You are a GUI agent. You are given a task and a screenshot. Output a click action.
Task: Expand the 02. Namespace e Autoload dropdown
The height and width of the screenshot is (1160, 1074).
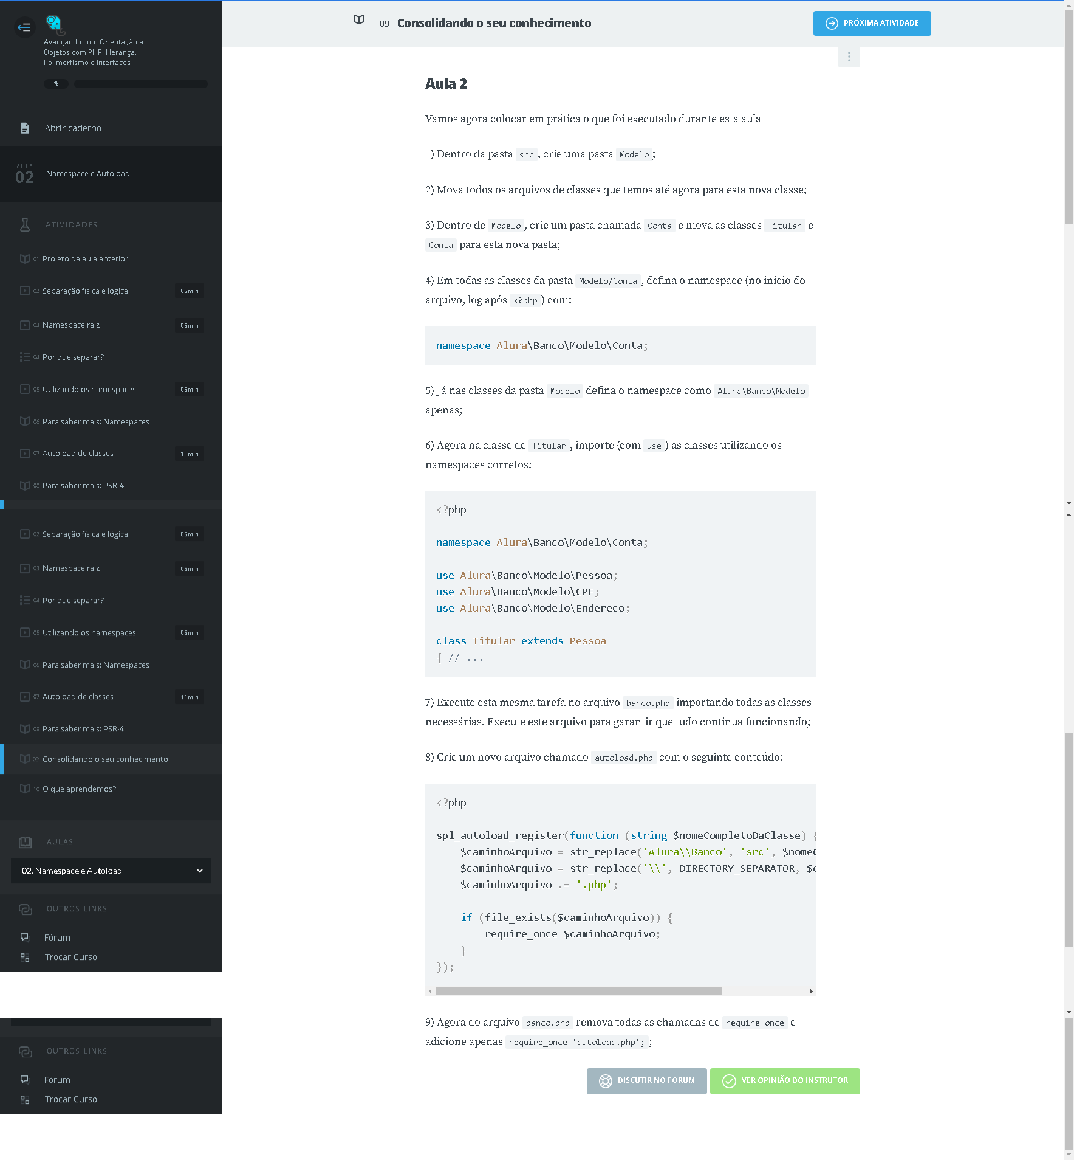[111, 871]
